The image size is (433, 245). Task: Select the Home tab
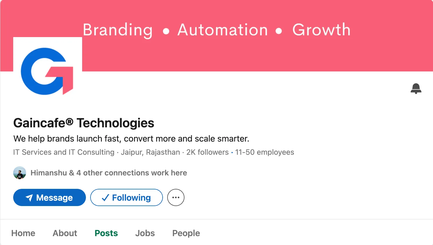pyautogui.click(x=23, y=233)
